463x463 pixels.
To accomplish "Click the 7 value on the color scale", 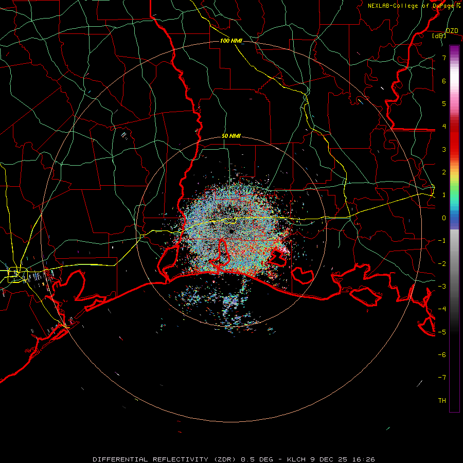I will coord(444,58).
